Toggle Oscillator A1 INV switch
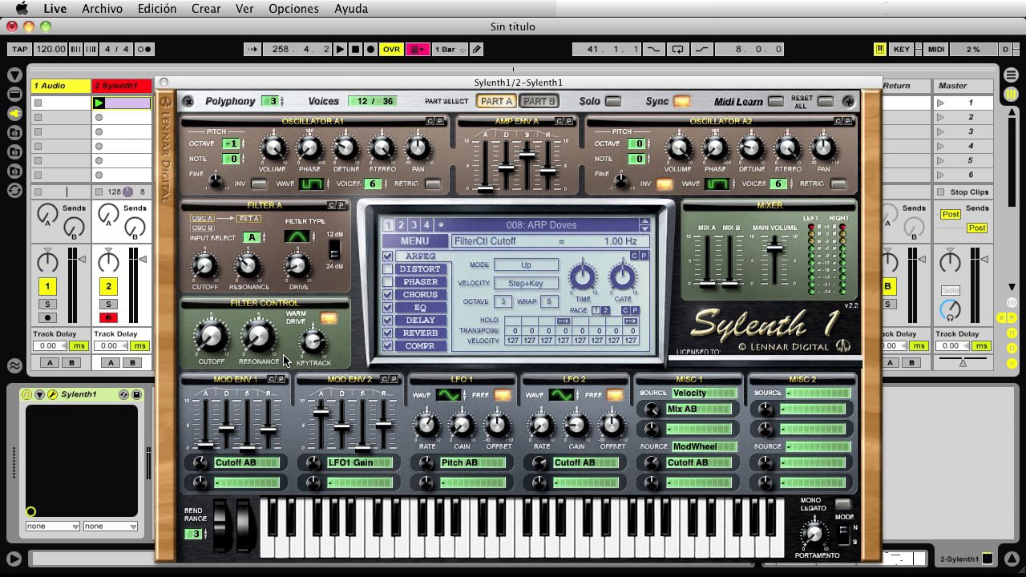1026x577 pixels. click(x=259, y=184)
